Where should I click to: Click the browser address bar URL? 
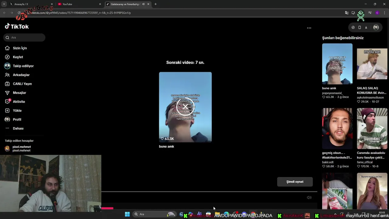tap(81, 13)
